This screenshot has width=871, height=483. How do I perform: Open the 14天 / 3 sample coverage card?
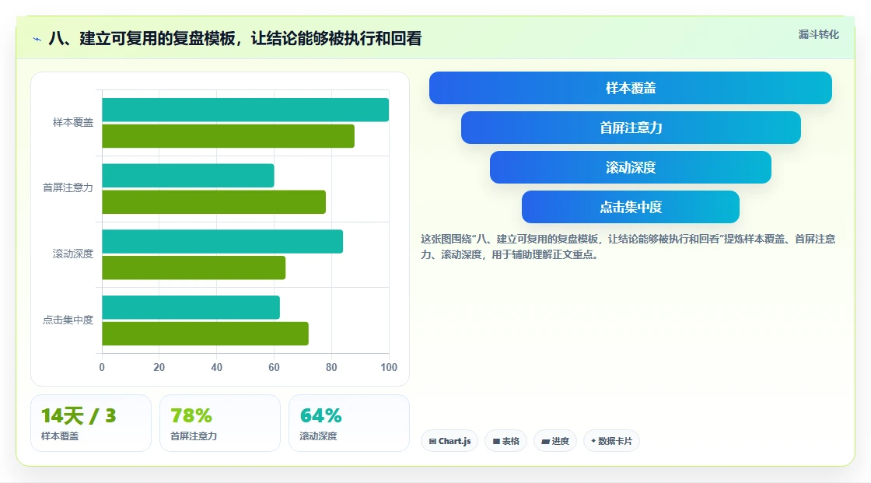click(91, 423)
